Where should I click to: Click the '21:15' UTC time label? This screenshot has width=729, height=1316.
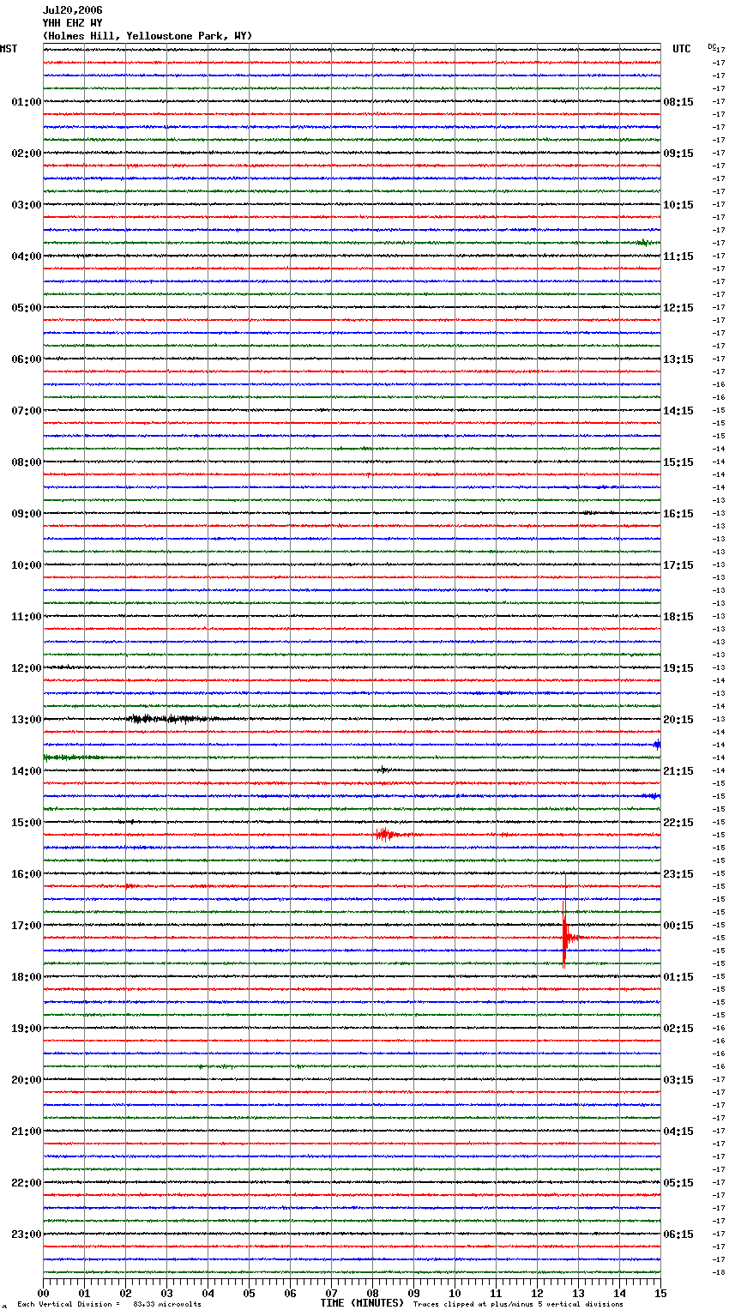[x=678, y=771]
